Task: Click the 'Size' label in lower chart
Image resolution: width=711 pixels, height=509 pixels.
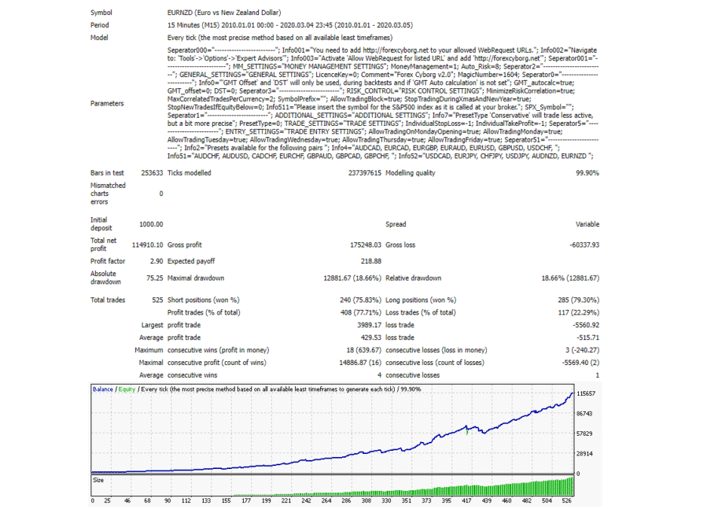Action: pyautogui.click(x=98, y=480)
